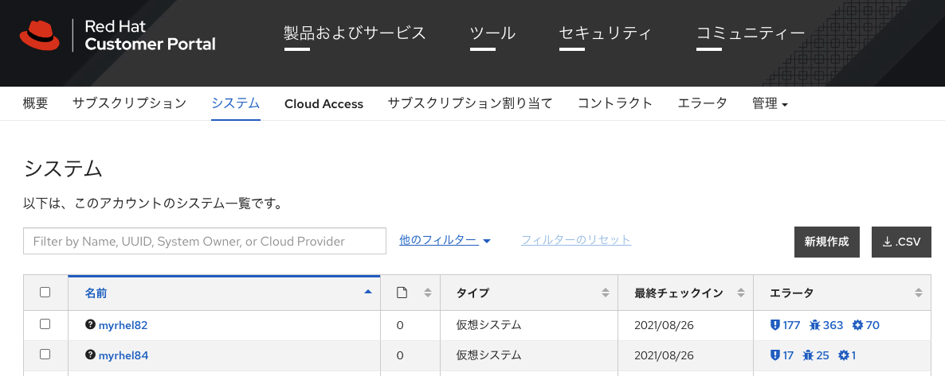Click 仮想システム cell for myrhel84

coord(488,355)
